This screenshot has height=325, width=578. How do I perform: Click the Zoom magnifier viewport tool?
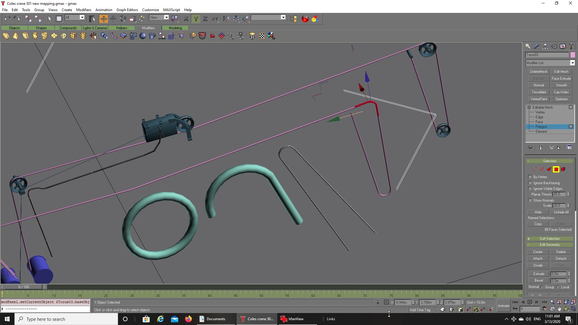(552, 302)
